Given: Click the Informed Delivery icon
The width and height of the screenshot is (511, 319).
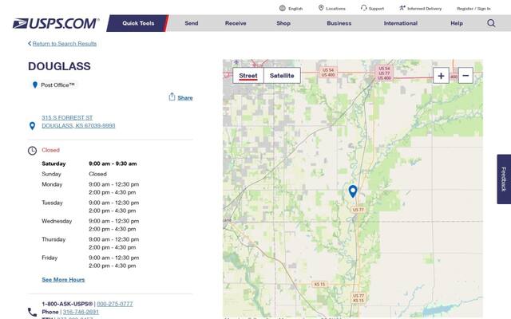Looking at the screenshot, I should 402,8.
